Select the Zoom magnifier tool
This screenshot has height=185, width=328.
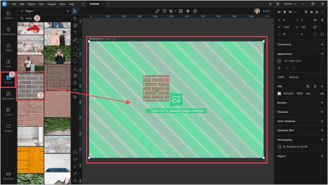(x=75, y=181)
